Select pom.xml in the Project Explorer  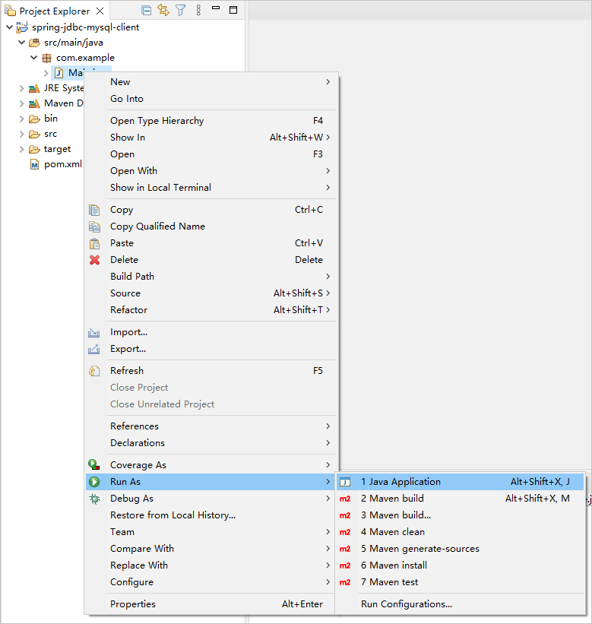[x=62, y=164]
